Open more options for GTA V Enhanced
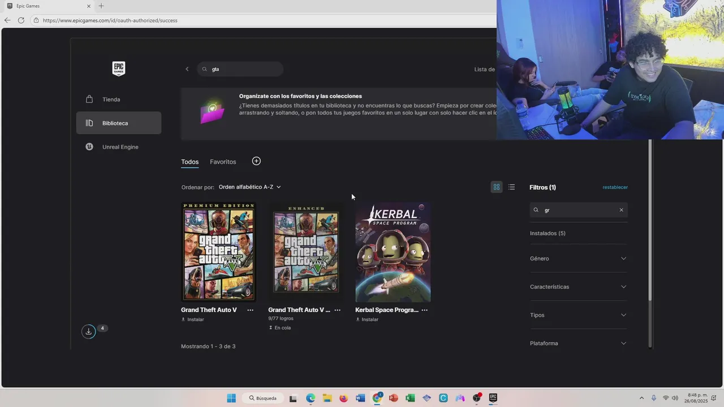The image size is (724, 407). click(x=338, y=310)
